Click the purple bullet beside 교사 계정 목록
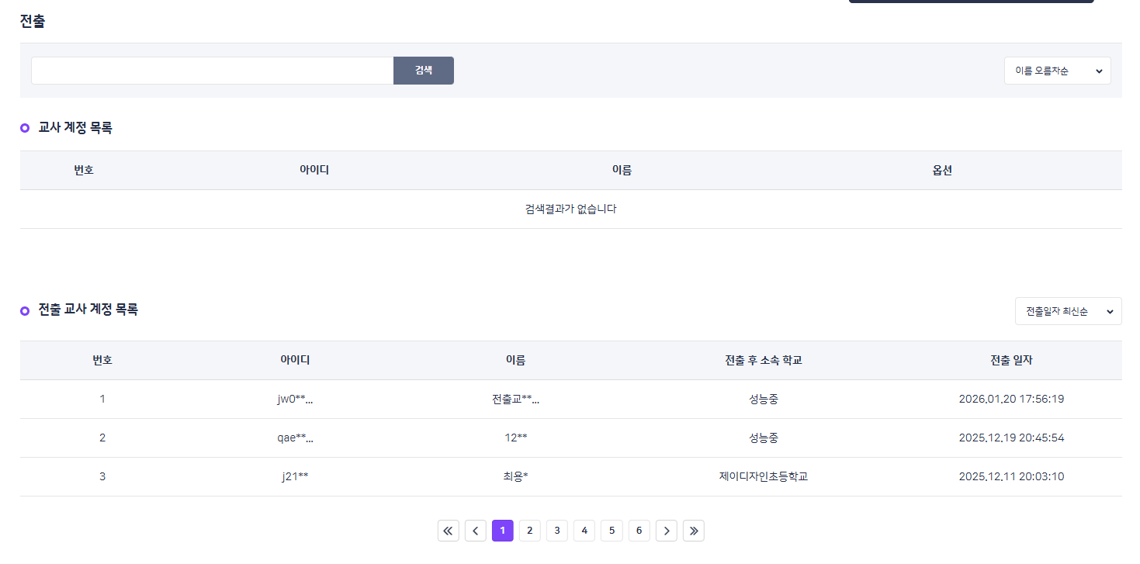 click(x=25, y=128)
